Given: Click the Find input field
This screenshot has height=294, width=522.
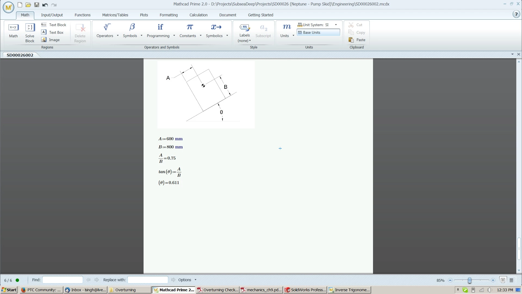Looking at the screenshot, I should pos(63,280).
